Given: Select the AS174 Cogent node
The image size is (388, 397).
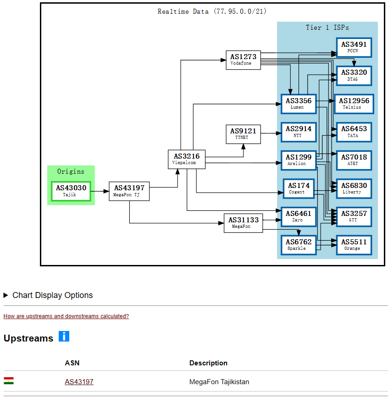Looking at the screenshot, I should (x=299, y=188).
